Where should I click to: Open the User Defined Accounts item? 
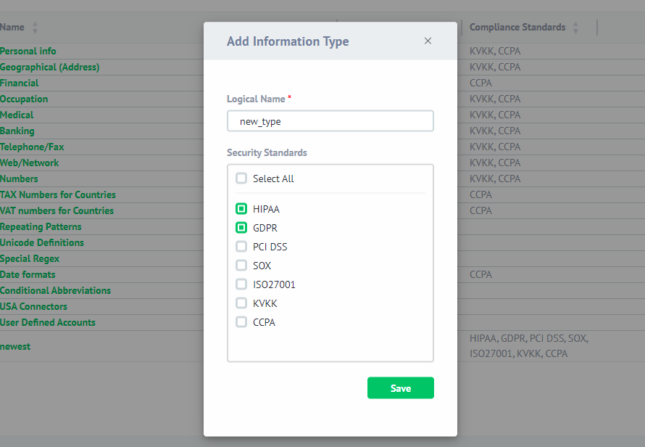pos(48,322)
